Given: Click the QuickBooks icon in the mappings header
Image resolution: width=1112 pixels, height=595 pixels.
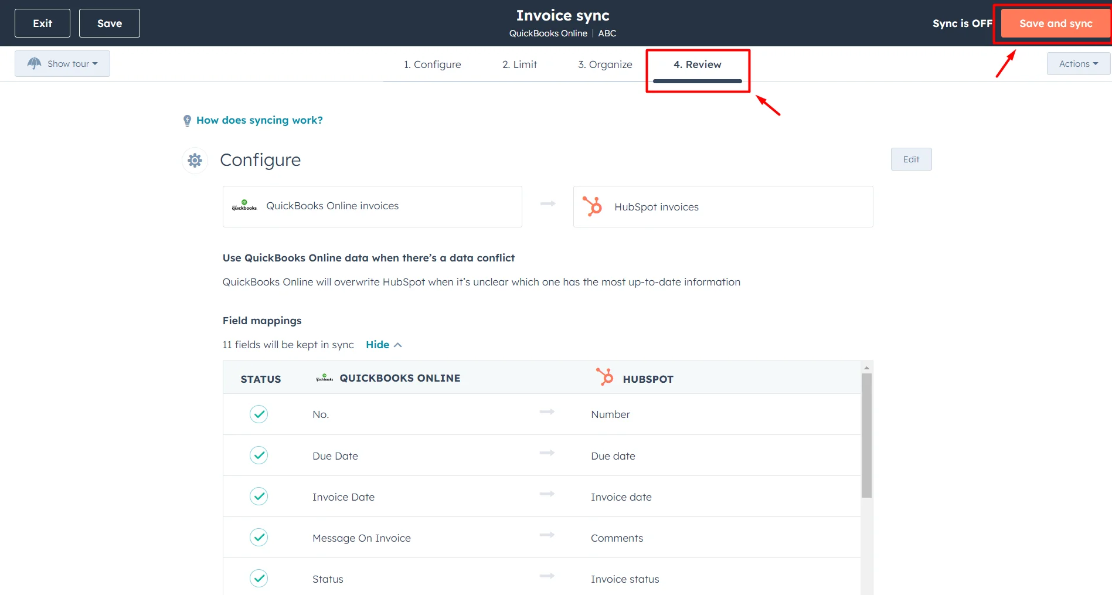Looking at the screenshot, I should 324,378.
